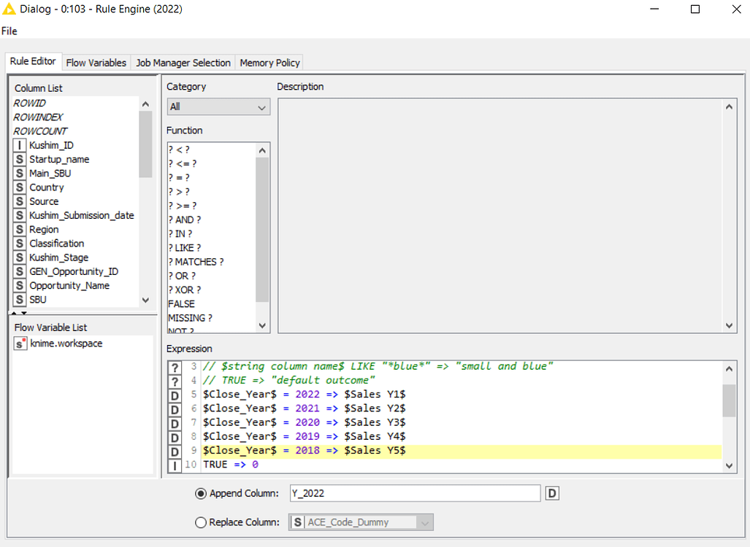Expand the Replace Column combo box
Viewport: 750px width, 547px height.
point(425,521)
